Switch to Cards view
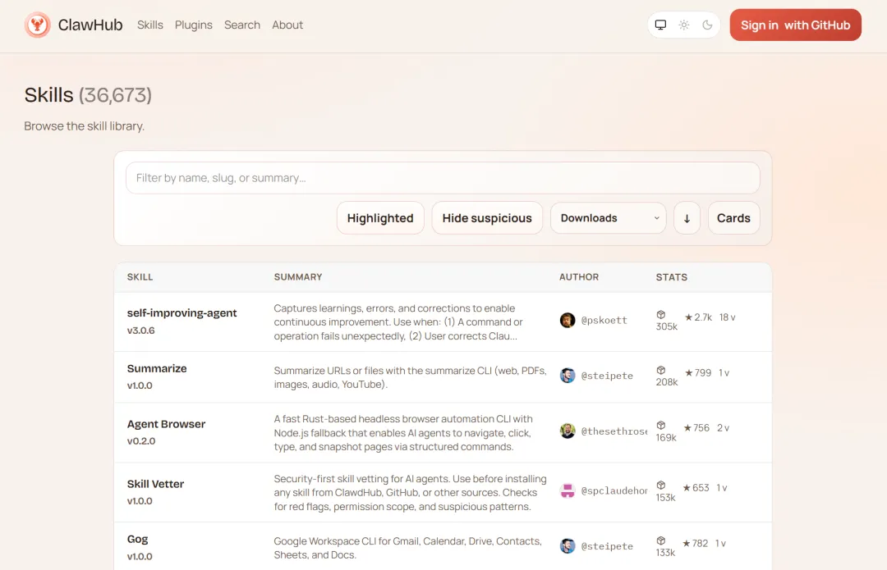 click(733, 218)
